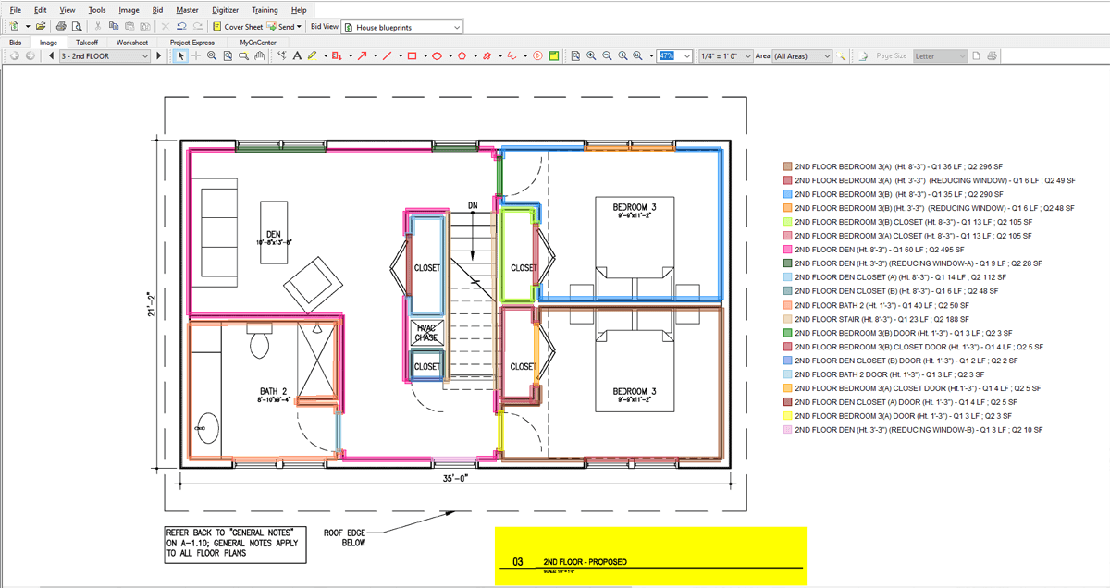Select the pointer selection tool

[181, 56]
